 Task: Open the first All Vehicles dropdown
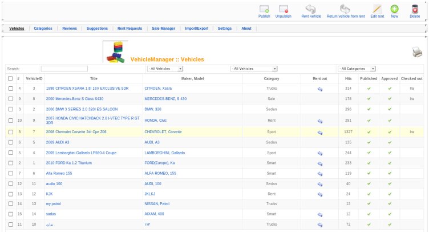coord(165,69)
